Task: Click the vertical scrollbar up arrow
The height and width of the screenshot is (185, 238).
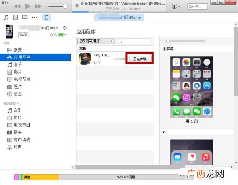Action: 236,25
